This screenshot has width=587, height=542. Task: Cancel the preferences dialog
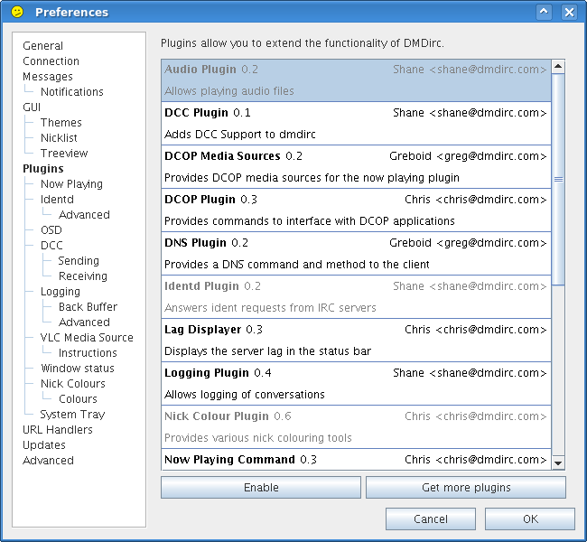(x=431, y=519)
